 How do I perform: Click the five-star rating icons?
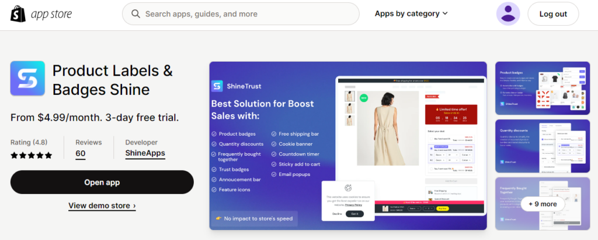[32, 155]
